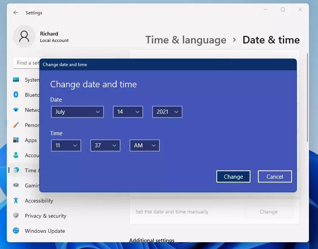The height and width of the screenshot is (249, 318).
Task: Click the Bluetooth icon in sidebar
Action: (x=16, y=94)
